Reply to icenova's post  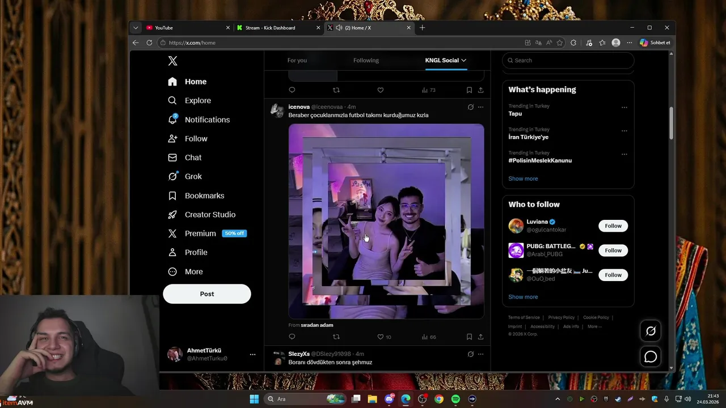[292, 337]
